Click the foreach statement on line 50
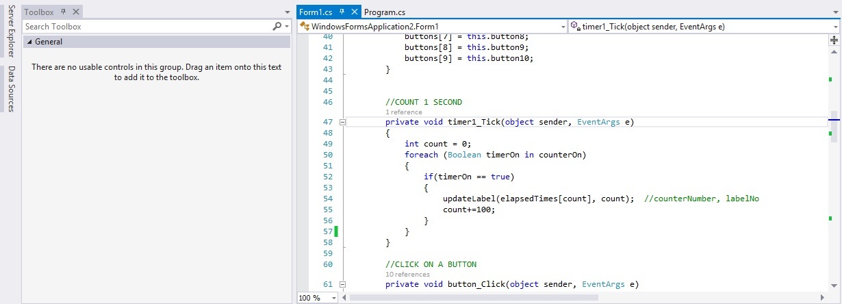842x304 pixels. [496, 155]
